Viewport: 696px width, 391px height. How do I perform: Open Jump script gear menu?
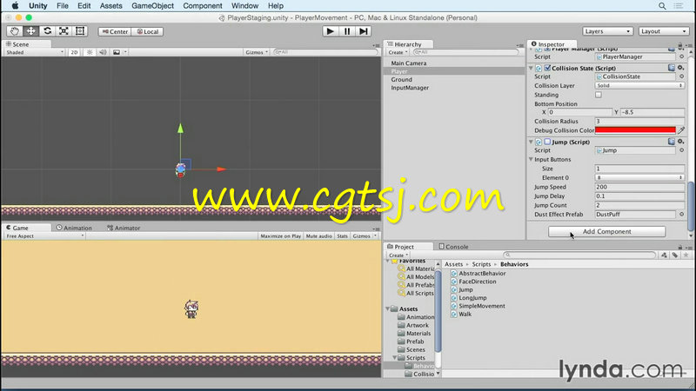[681, 142]
